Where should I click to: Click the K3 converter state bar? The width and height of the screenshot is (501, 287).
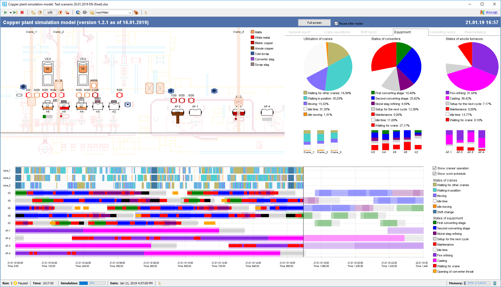(375, 140)
